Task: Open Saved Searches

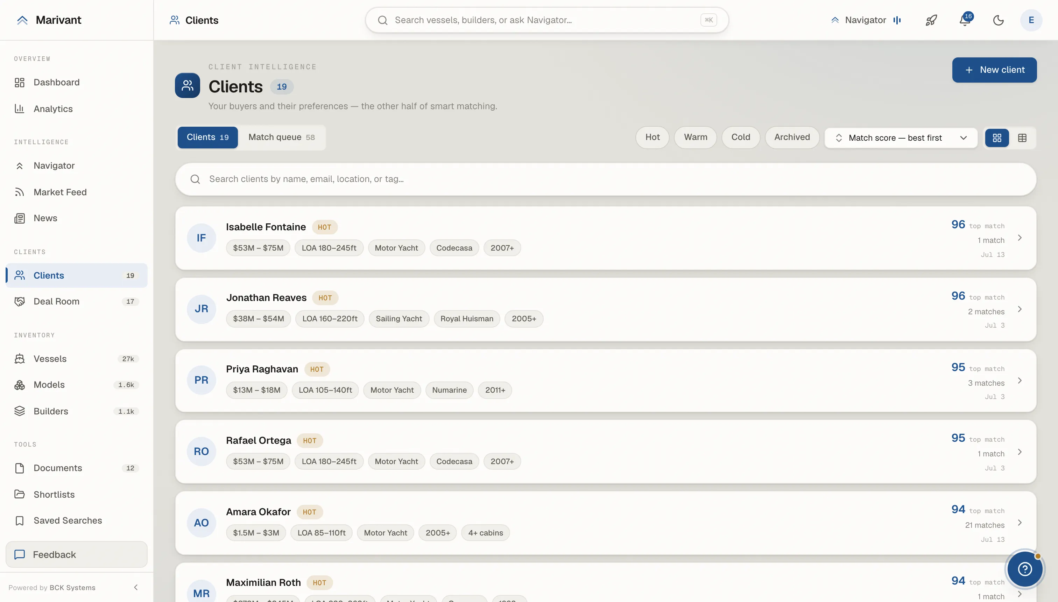Action: 77,520
